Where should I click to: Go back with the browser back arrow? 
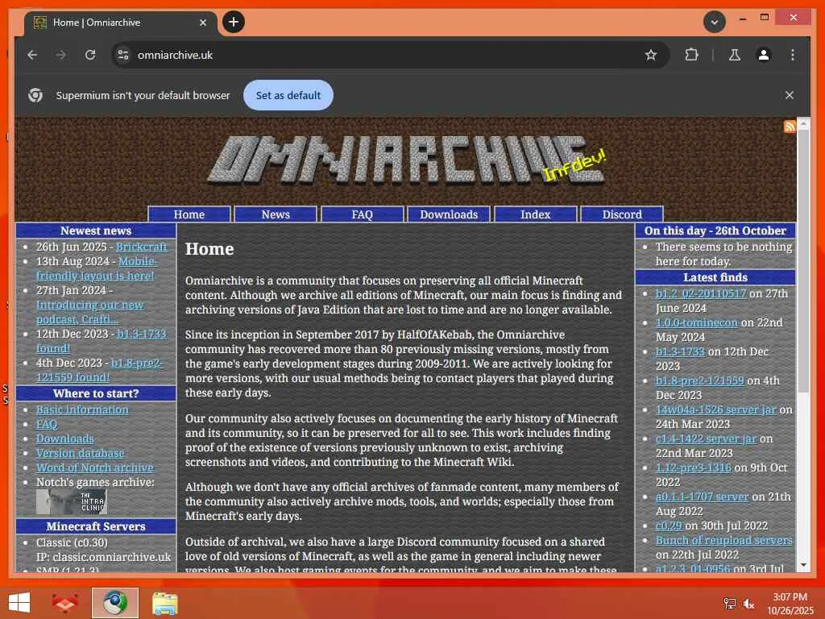pyautogui.click(x=32, y=55)
